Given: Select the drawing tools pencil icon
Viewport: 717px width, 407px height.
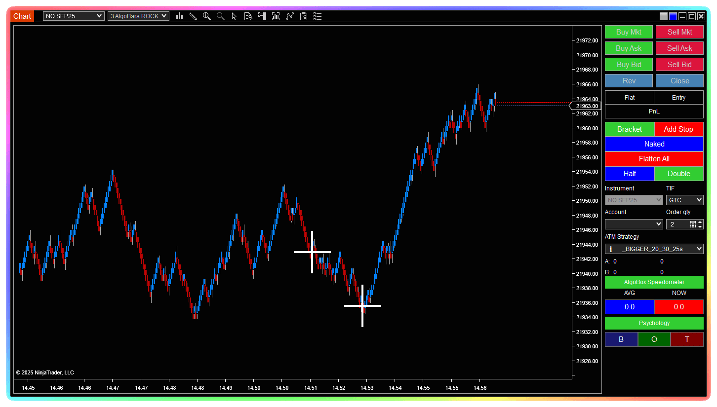Looking at the screenshot, I should point(193,16).
